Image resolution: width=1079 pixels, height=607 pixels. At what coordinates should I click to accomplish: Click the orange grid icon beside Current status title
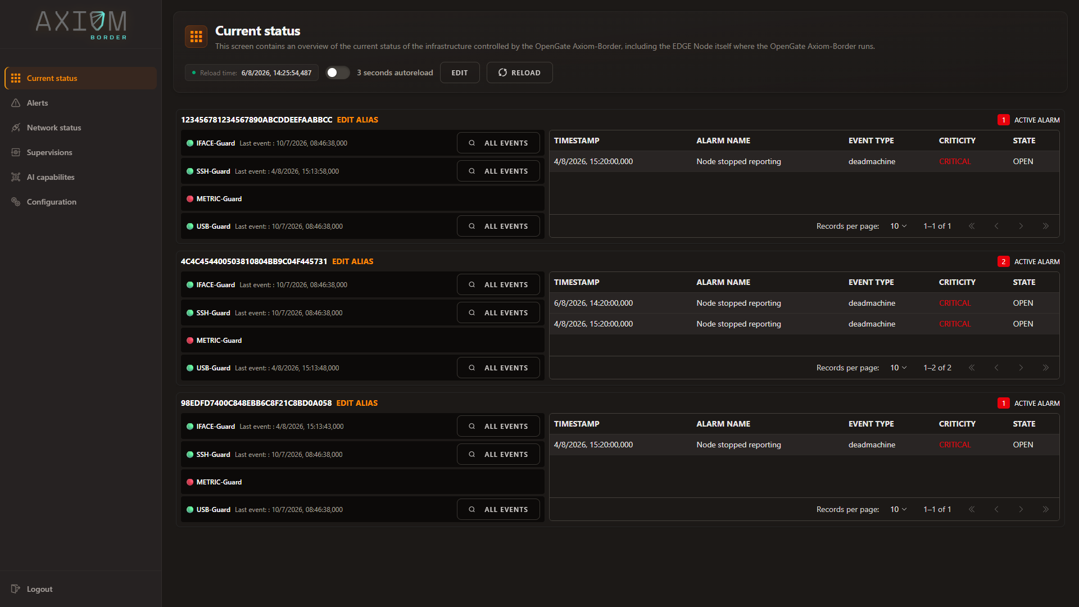pyautogui.click(x=196, y=37)
